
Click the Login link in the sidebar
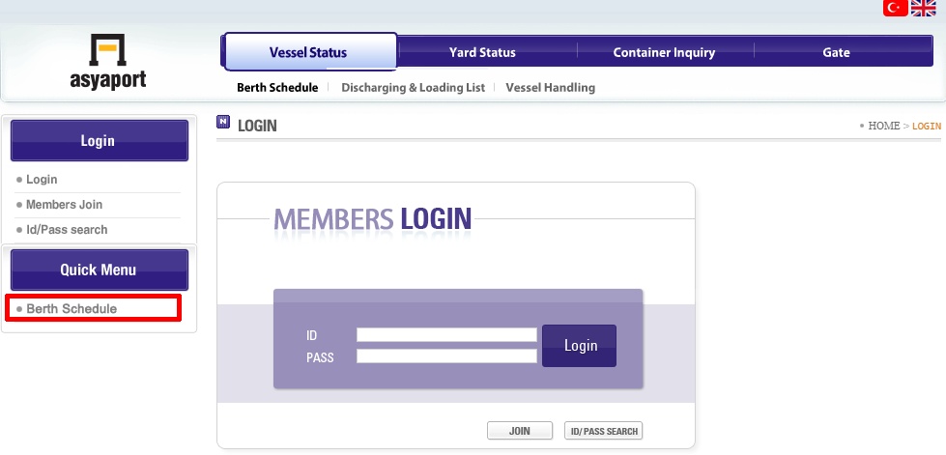(x=42, y=180)
